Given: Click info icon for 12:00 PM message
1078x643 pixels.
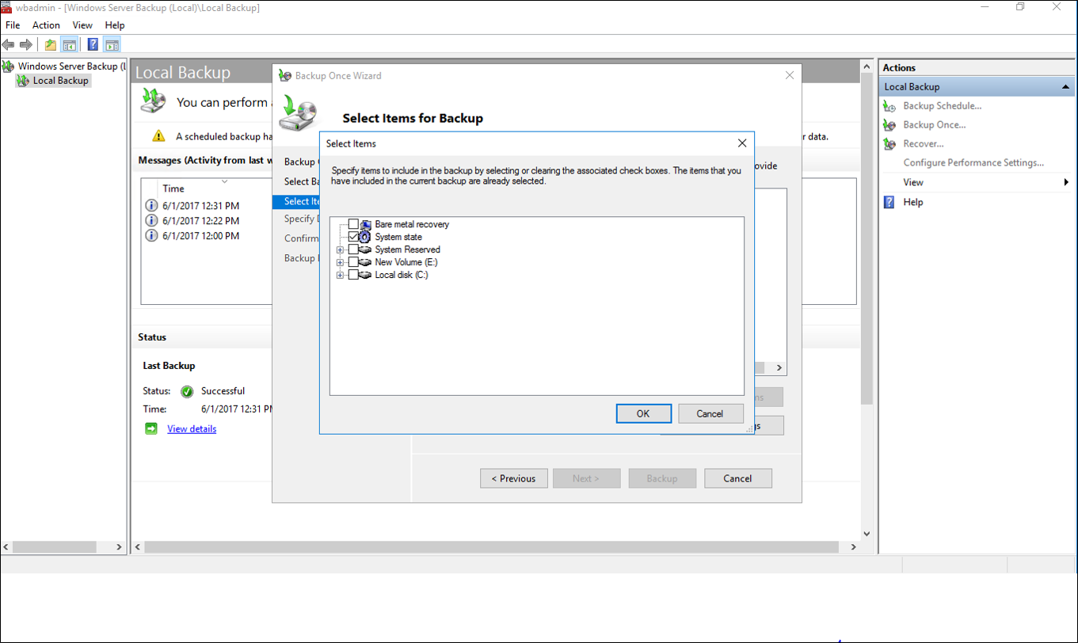Looking at the screenshot, I should 152,236.
